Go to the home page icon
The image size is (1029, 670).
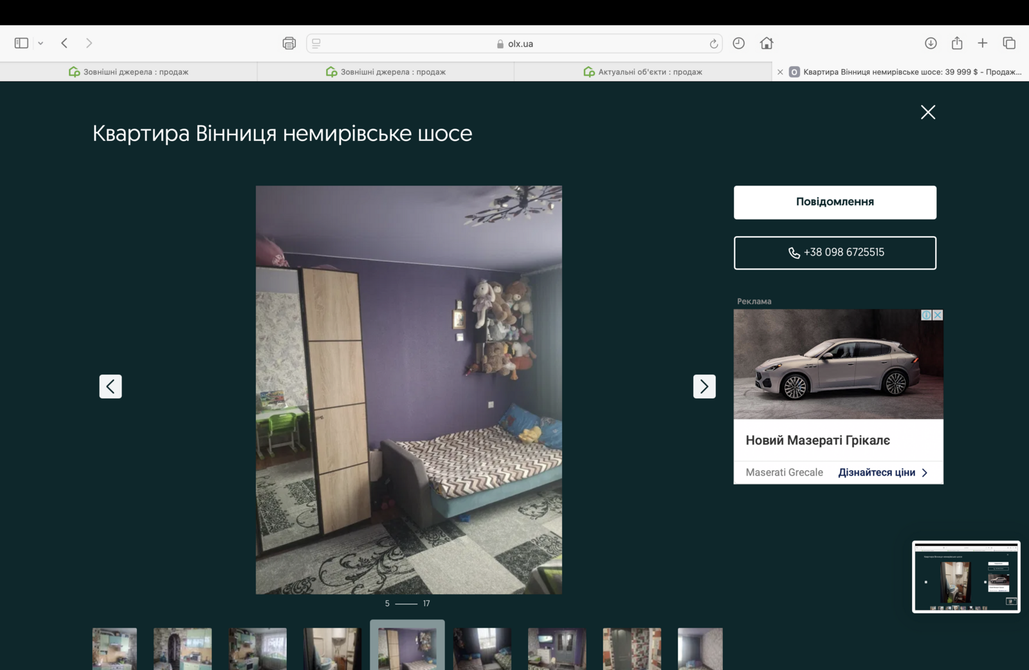point(766,43)
